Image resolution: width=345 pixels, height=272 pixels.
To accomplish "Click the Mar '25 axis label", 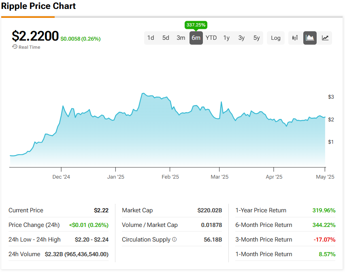I will 219,177.
